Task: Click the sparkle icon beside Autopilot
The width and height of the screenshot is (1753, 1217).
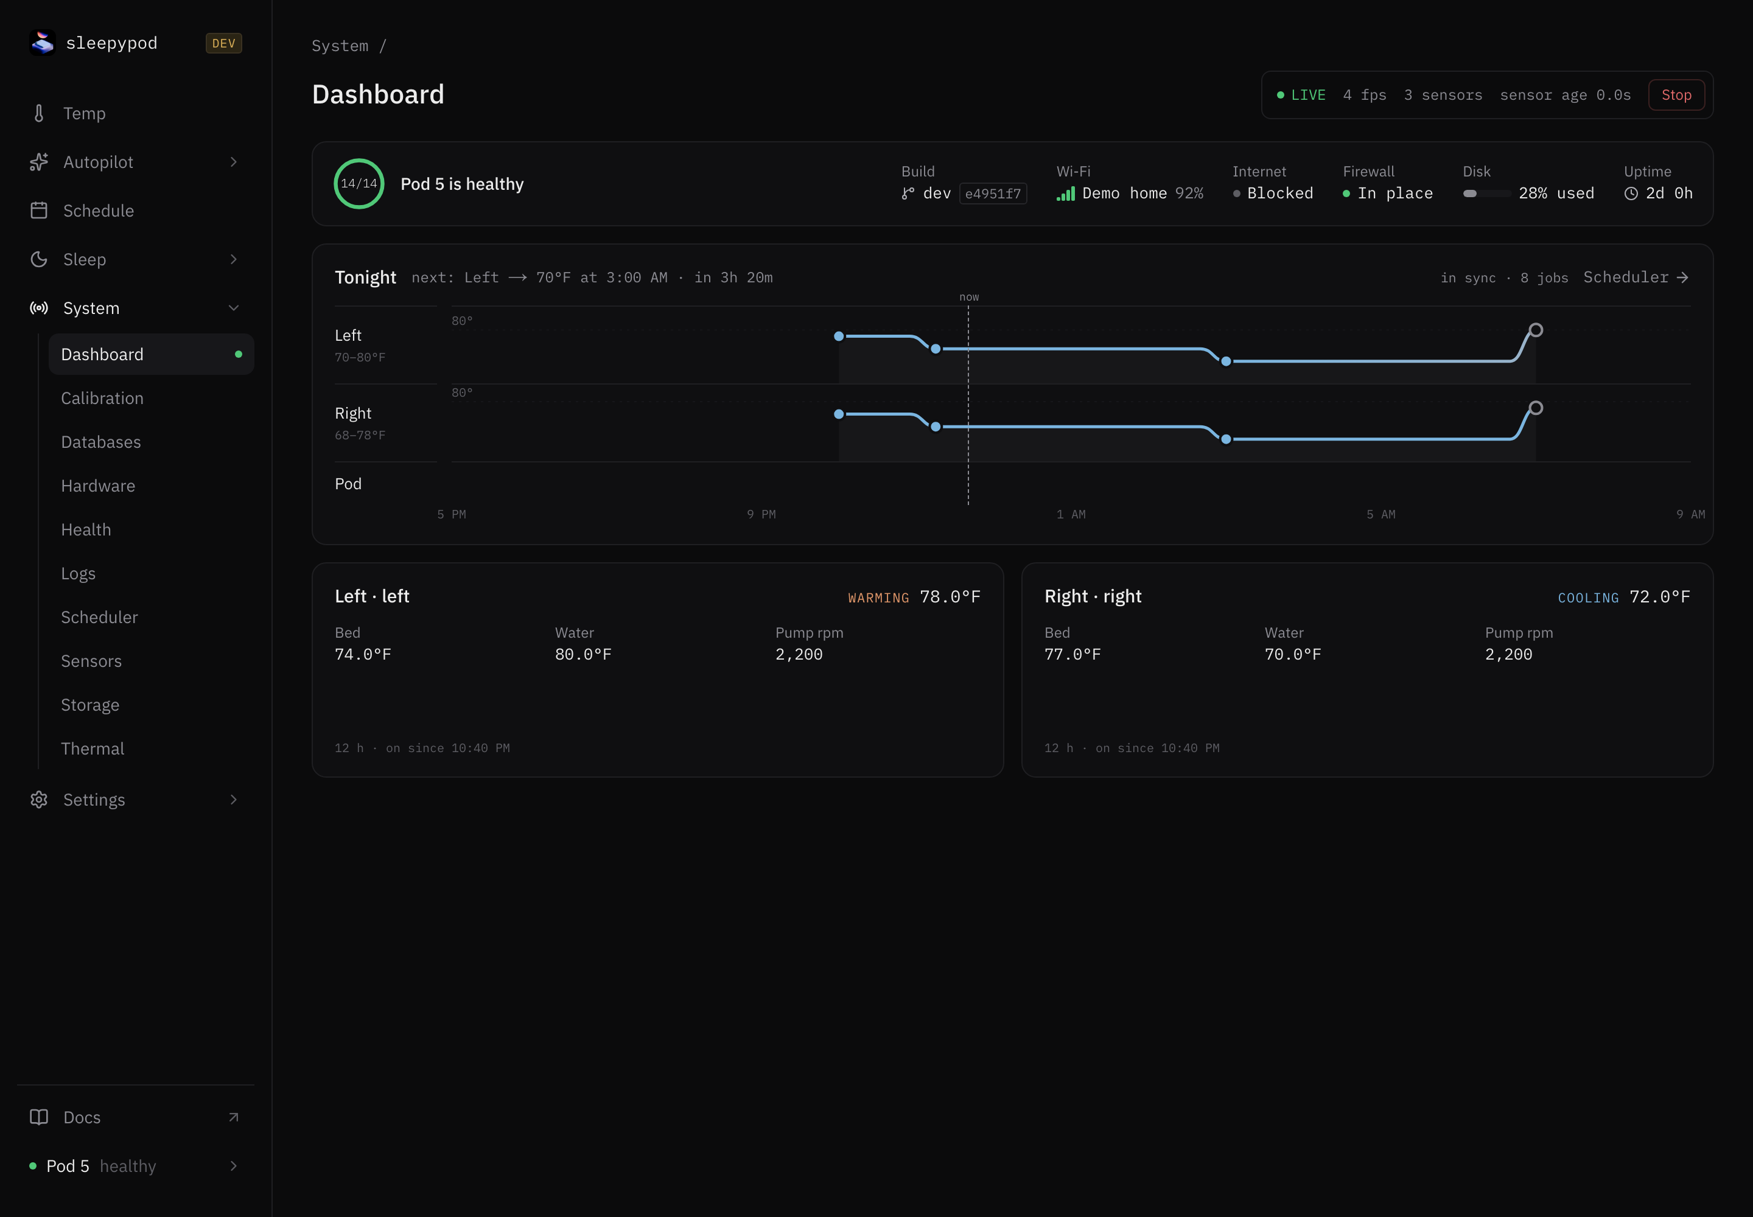Action: [x=39, y=162]
